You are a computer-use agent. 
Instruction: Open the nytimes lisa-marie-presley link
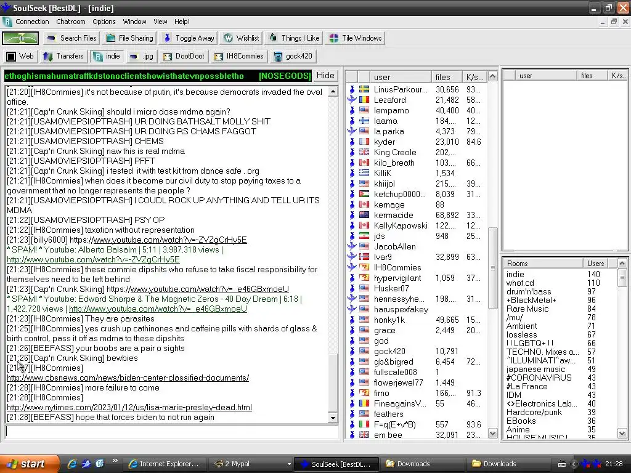[129, 408]
